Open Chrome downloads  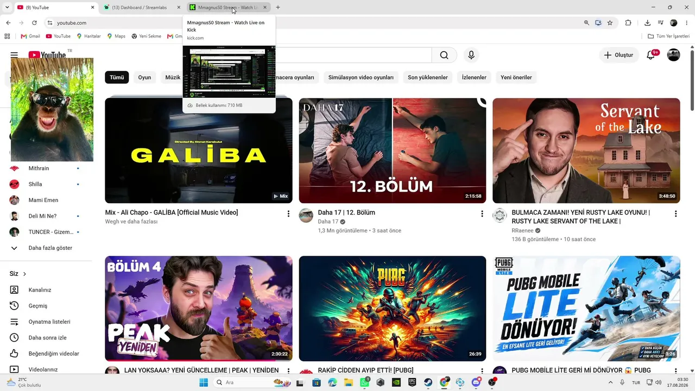pos(647,23)
